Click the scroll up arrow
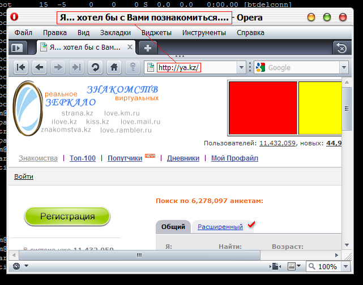This screenshot has height=285, width=363. (347, 83)
